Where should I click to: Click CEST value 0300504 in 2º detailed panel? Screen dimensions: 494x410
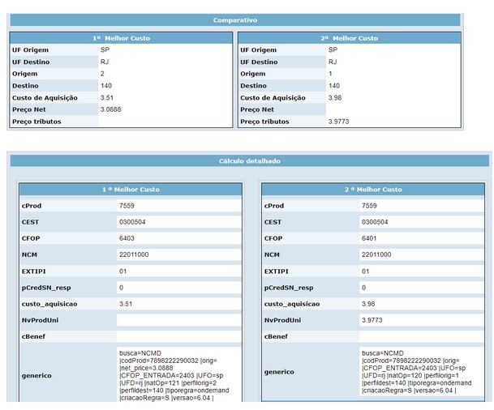375,222
